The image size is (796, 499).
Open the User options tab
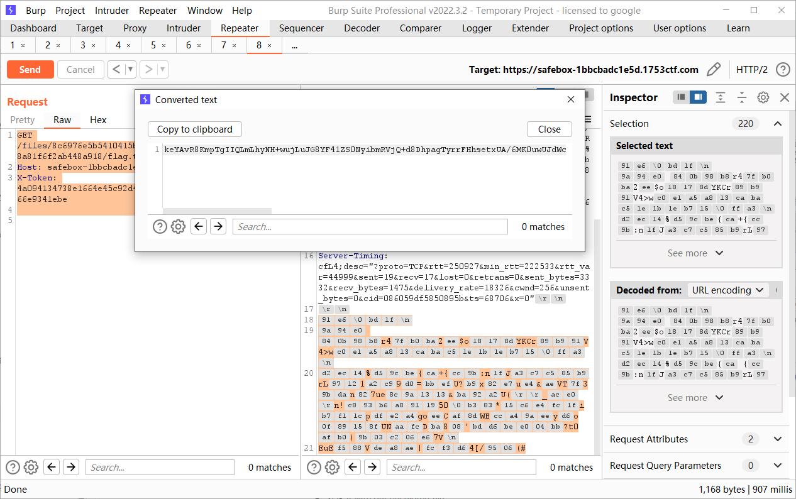coord(680,28)
